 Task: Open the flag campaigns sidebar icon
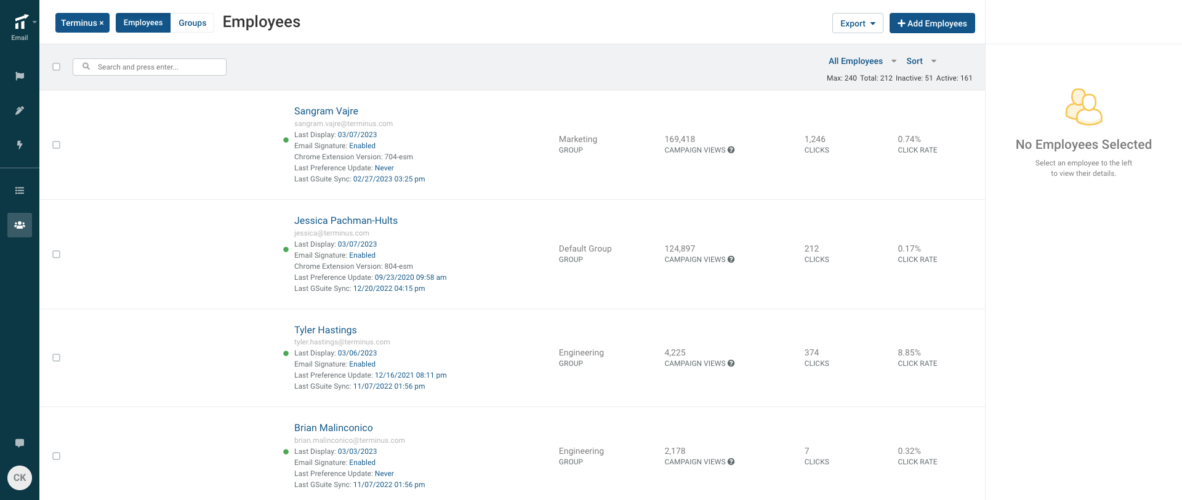[x=20, y=76]
